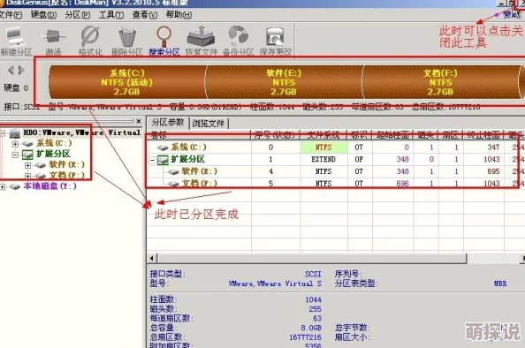Click the Search Partition (搜索分区) magnifier icon
Viewport: 525px width, 348px height.
[164, 42]
